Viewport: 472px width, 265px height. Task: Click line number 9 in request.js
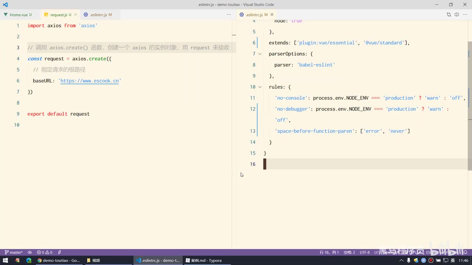coord(18,114)
